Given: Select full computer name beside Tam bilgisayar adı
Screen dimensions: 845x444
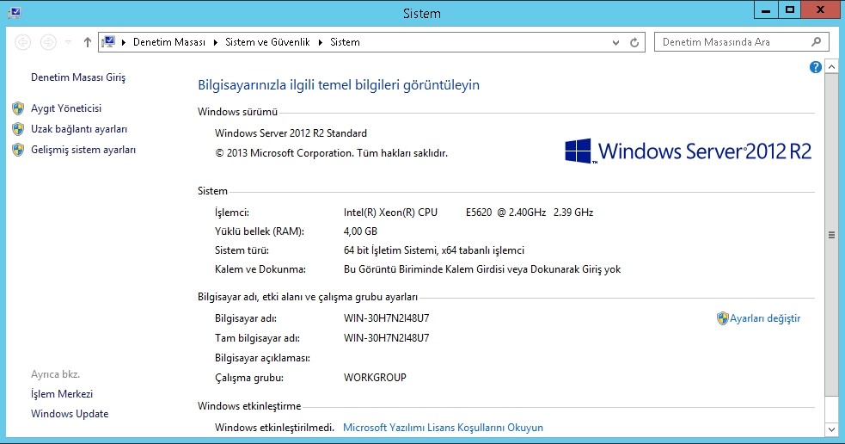Looking at the screenshot, I should 386,338.
